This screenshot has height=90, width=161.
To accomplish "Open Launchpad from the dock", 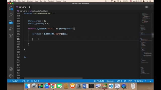I will pos(34,86).
